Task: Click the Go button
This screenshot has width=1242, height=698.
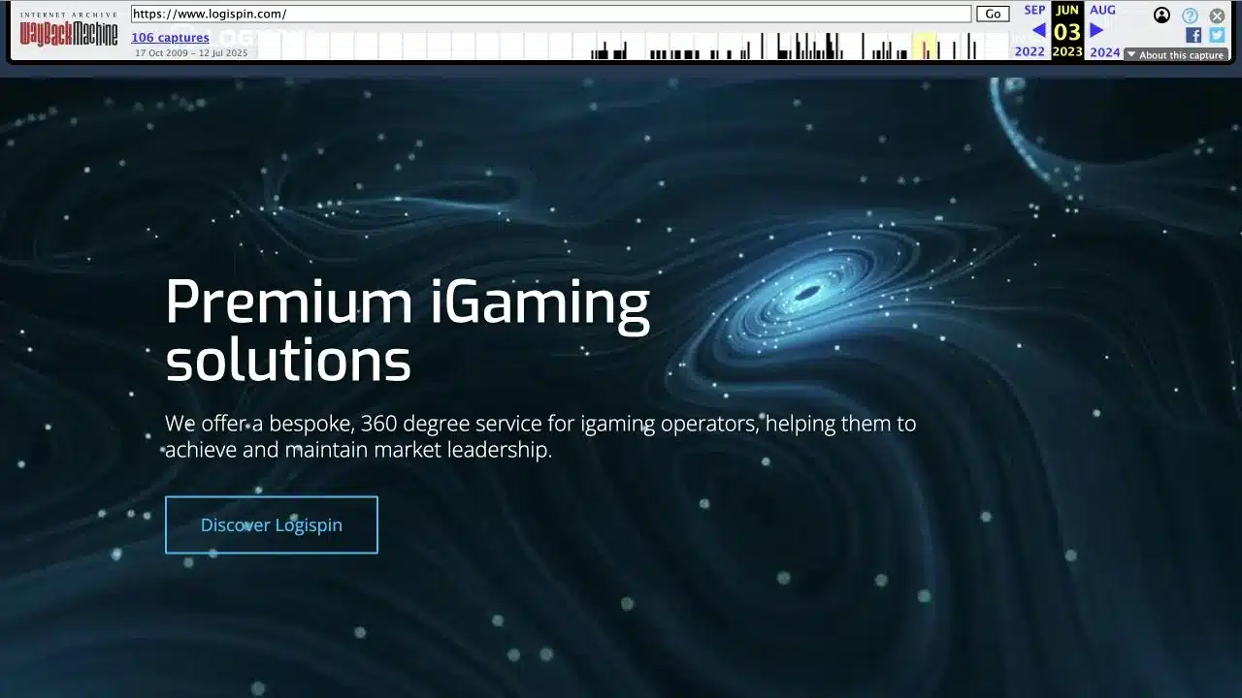Action: [993, 14]
